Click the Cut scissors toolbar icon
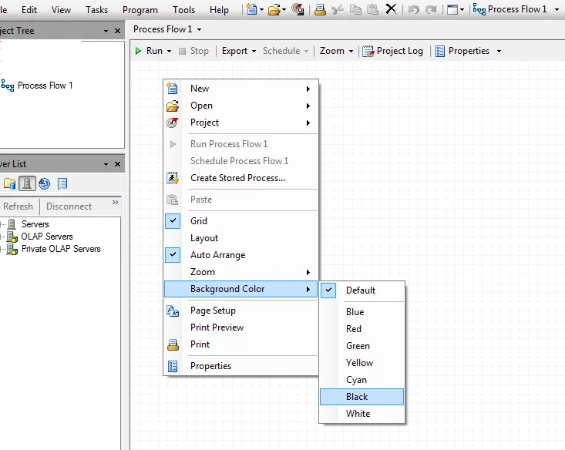This screenshot has width=565, height=450. coord(338,9)
